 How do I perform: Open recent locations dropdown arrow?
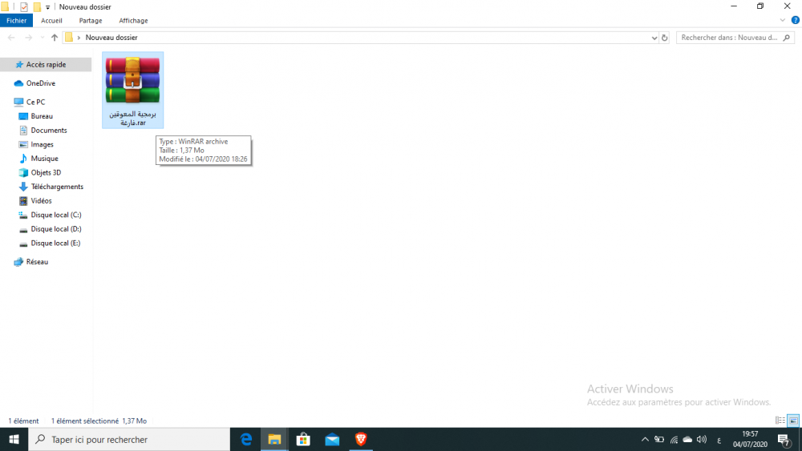point(42,38)
